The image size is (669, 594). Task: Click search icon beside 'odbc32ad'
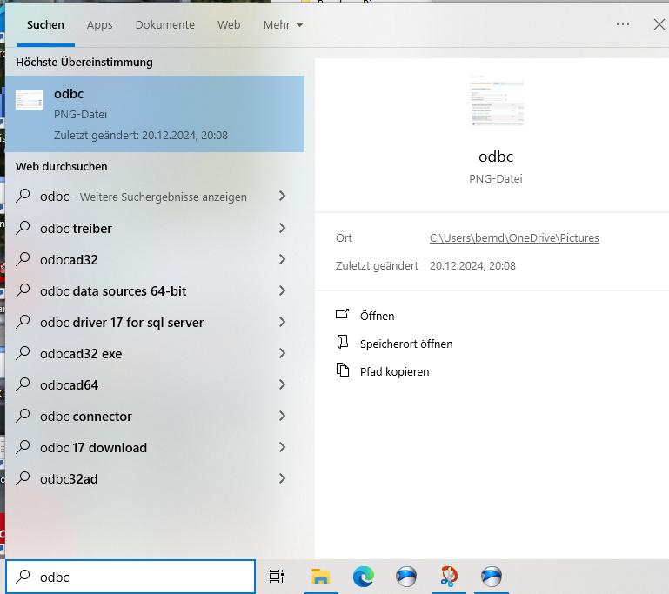pos(23,478)
